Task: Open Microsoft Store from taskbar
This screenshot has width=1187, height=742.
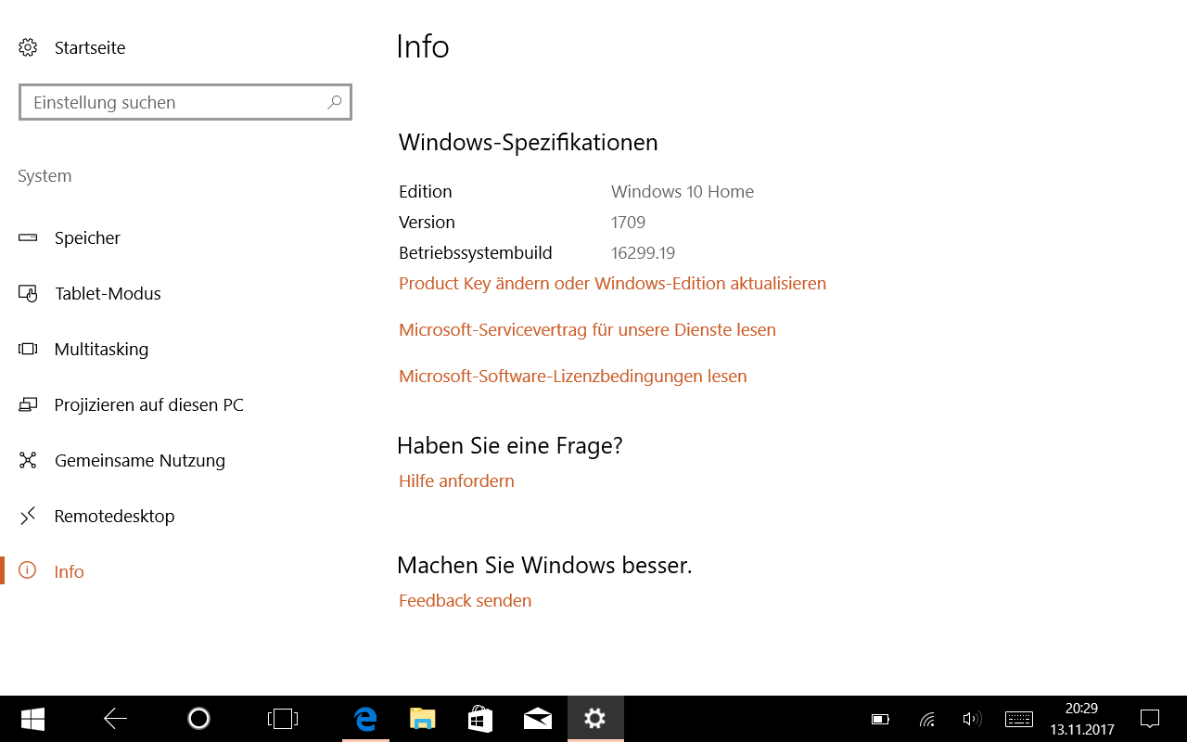Action: click(479, 719)
